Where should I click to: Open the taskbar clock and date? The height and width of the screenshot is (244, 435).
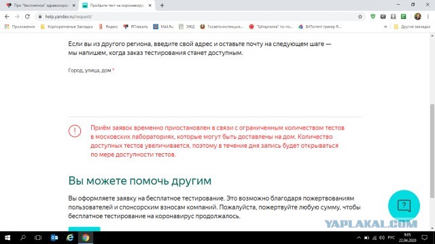coord(407,238)
